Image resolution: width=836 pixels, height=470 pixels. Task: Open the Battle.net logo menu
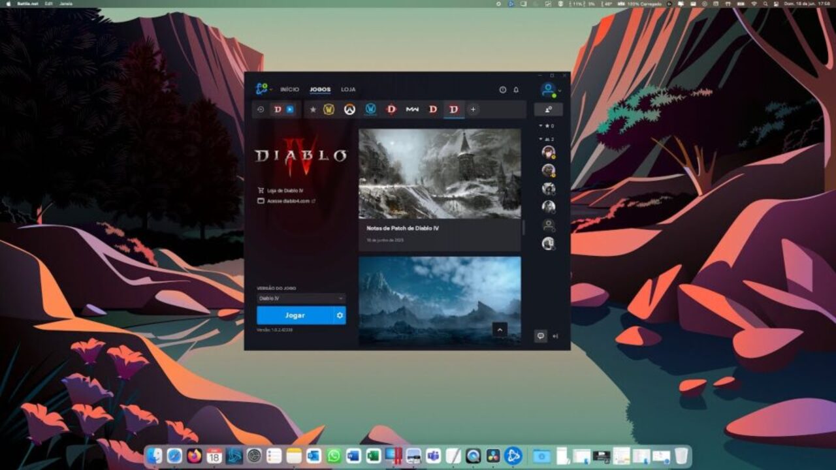tap(263, 89)
